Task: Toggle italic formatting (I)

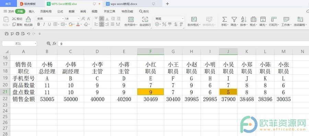Action: coord(44,25)
